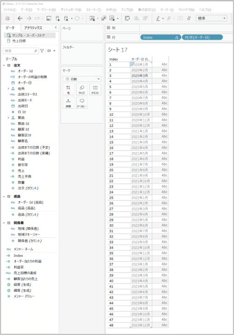Click the Save floppy disk icon
The image size is (234, 335).
49,19
